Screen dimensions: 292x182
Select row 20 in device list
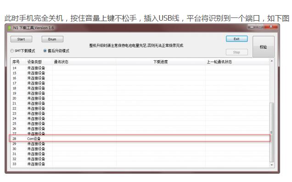(140, 98)
